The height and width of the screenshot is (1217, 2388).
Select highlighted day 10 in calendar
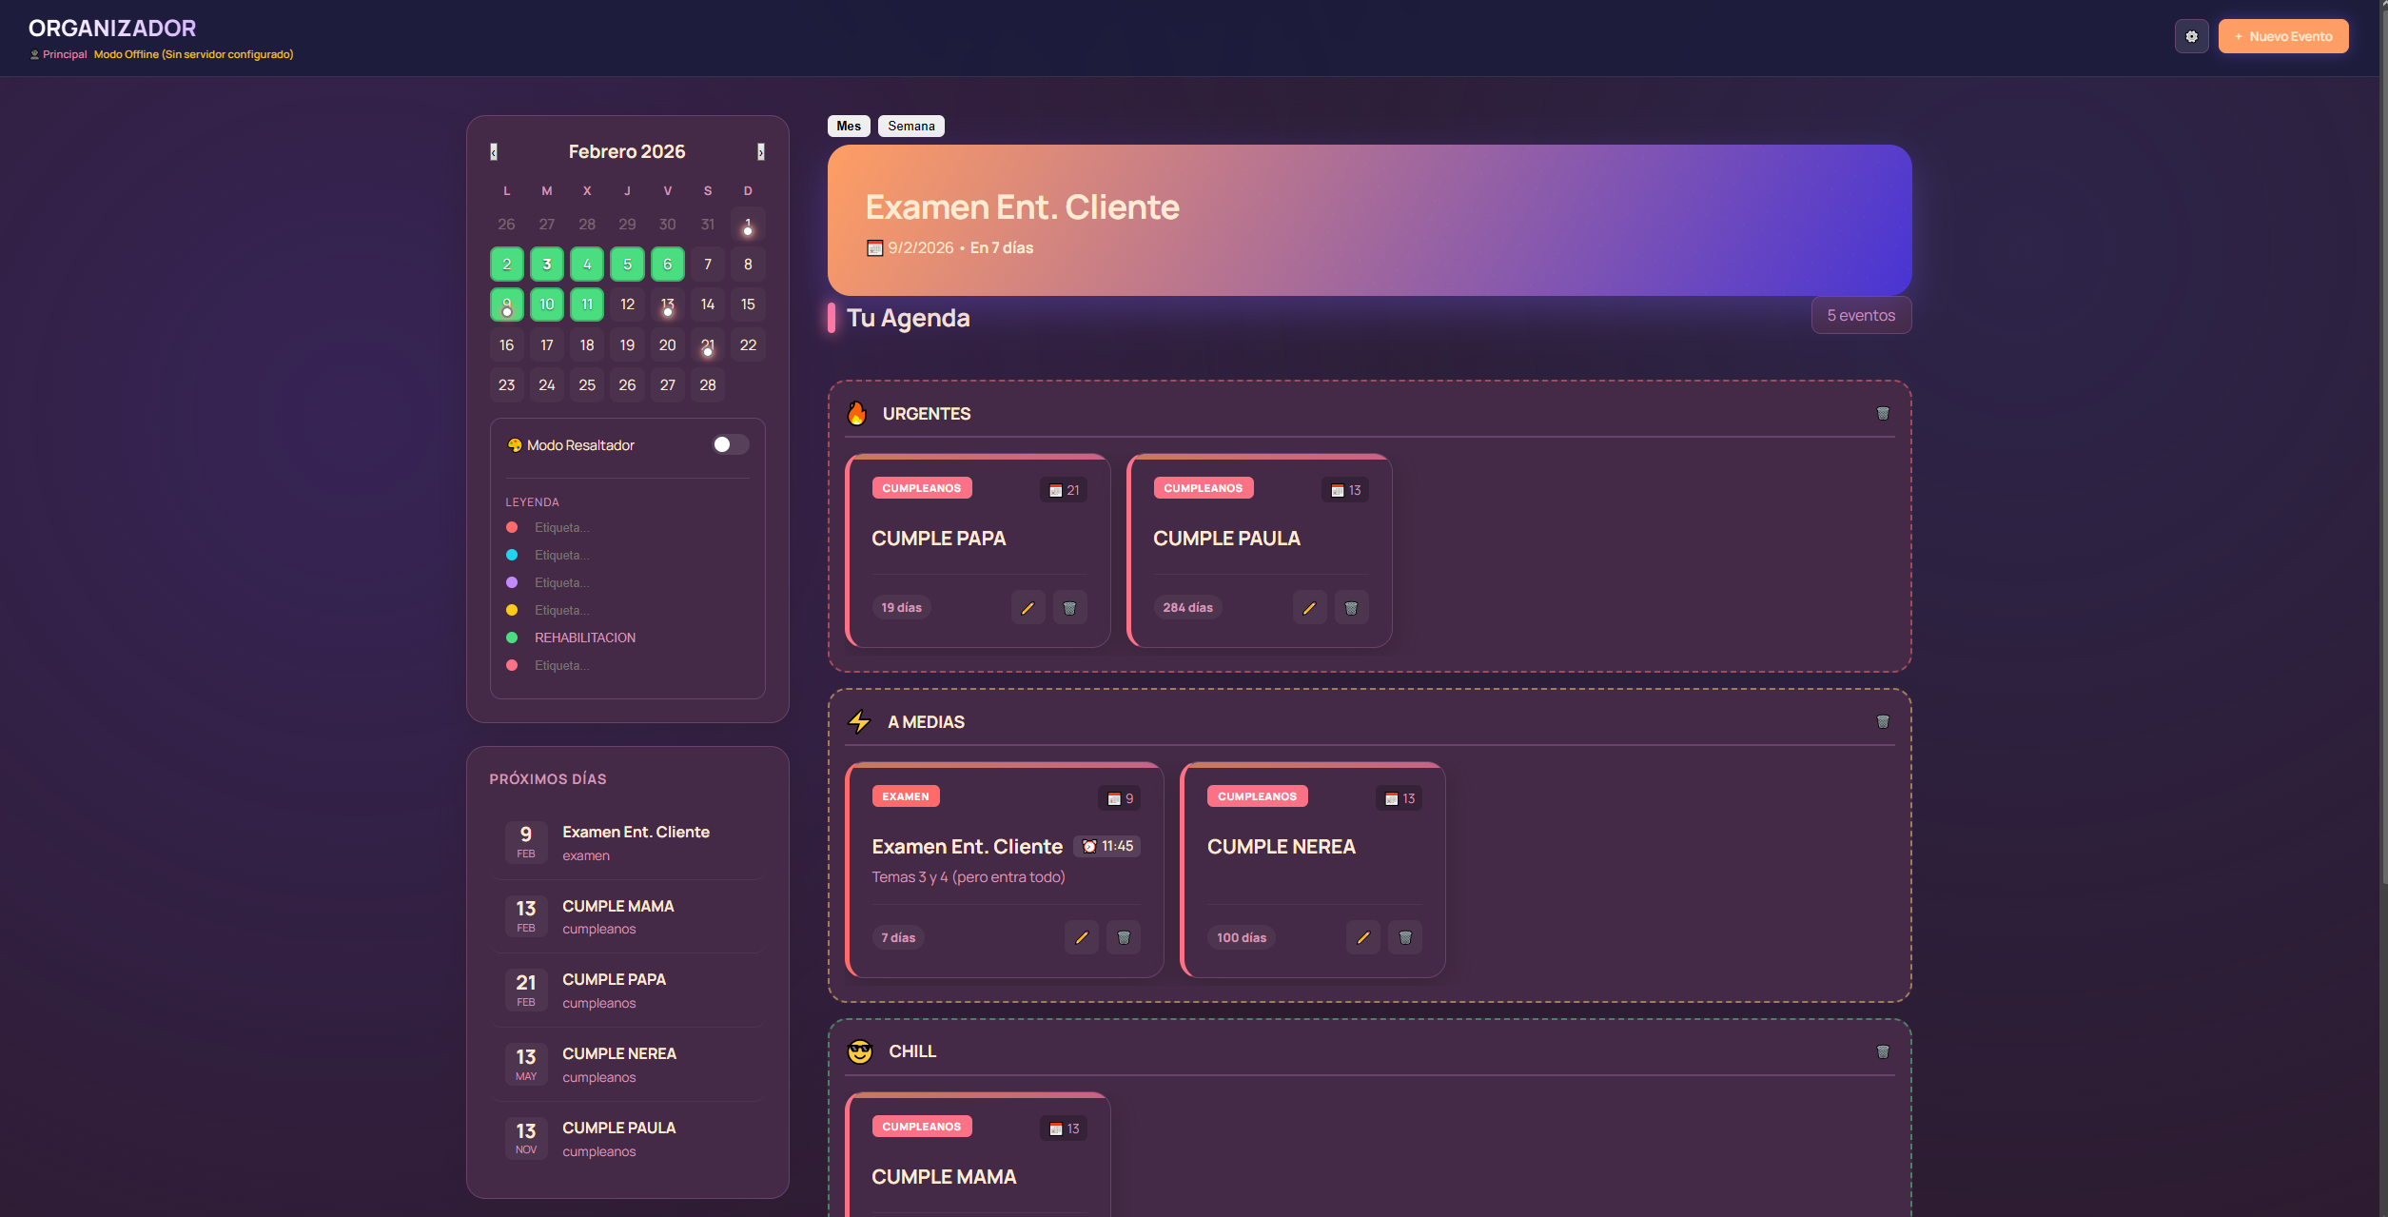pos(546,304)
